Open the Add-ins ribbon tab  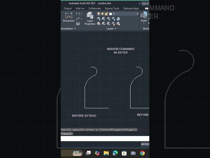pos(80,8)
